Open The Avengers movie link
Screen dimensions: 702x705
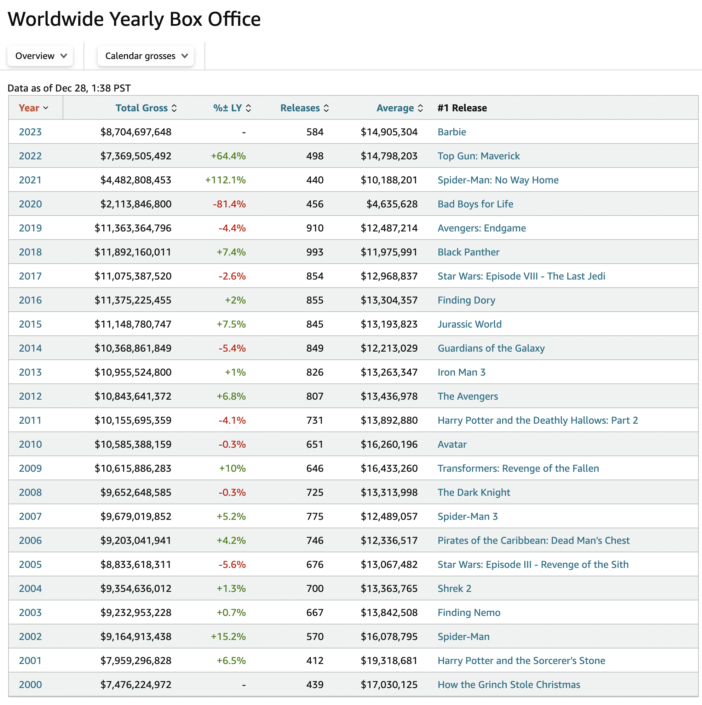pyautogui.click(x=468, y=396)
